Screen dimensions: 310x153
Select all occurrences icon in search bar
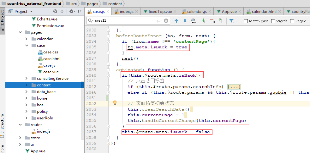[221, 21]
